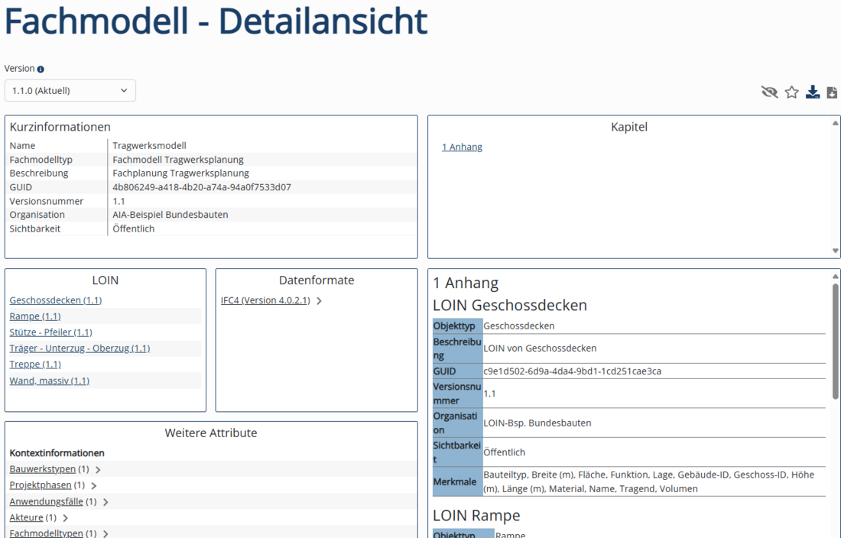This screenshot has width=841, height=538.
Task: Click scroll up arrow of Anhang panel
Action: click(835, 277)
